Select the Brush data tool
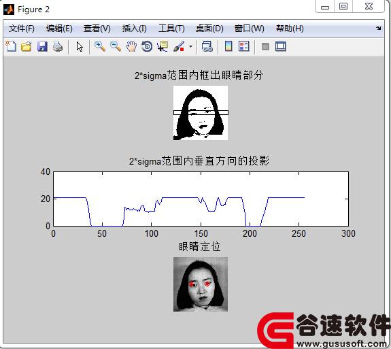Viewport: 391px width, 349px height. (179, 46)
